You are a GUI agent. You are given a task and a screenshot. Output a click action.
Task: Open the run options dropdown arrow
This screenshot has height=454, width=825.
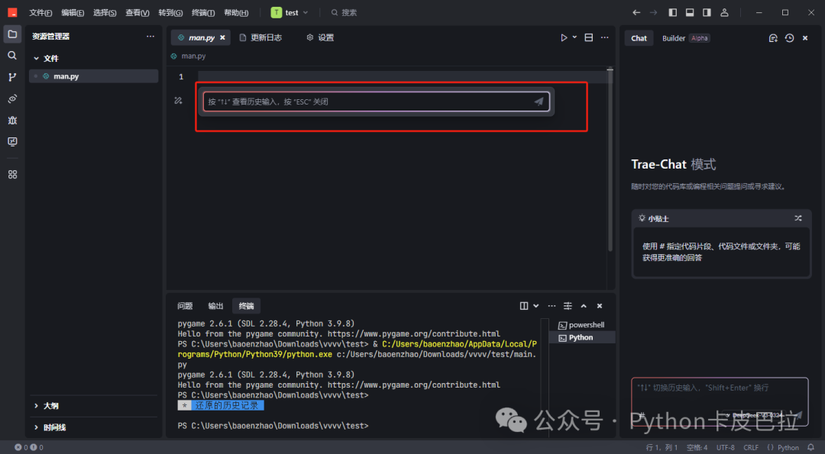click(x=574, y=38)
